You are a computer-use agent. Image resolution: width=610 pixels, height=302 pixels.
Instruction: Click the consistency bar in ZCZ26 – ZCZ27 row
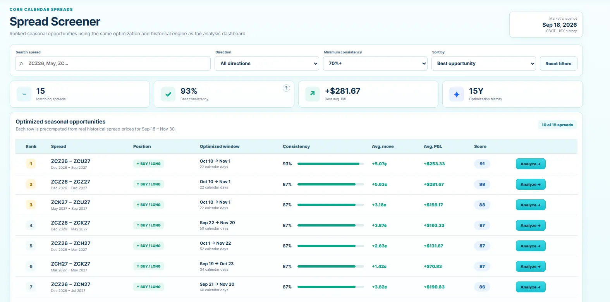pos(331,184)
